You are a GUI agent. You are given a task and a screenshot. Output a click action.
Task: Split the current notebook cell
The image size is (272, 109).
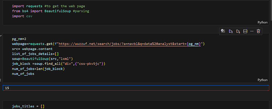pos(245,31)
